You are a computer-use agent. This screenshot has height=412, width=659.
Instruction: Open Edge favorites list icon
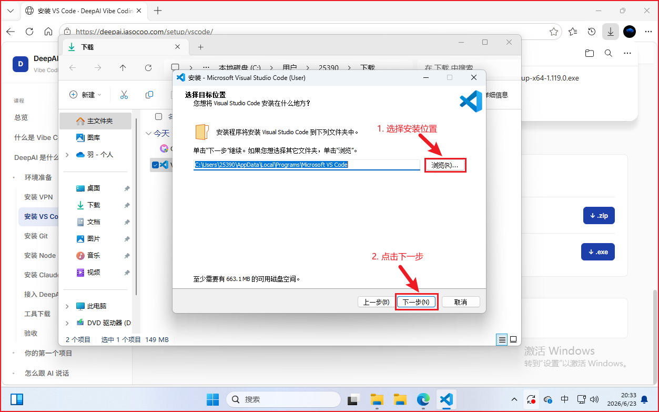tap(573, 32)
